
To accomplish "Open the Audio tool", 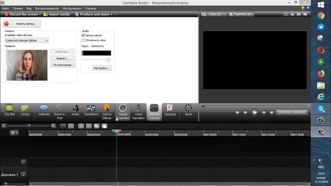I will tap(76, 111).
